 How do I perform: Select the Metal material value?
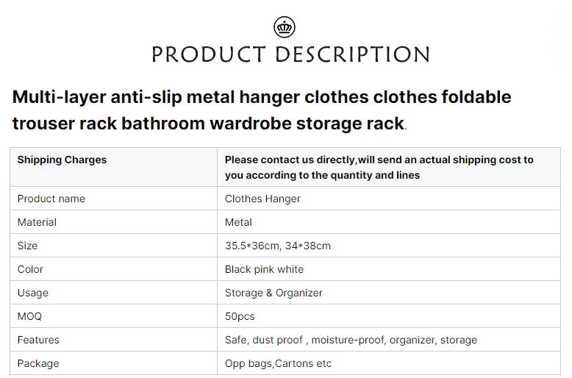point(238,222)
